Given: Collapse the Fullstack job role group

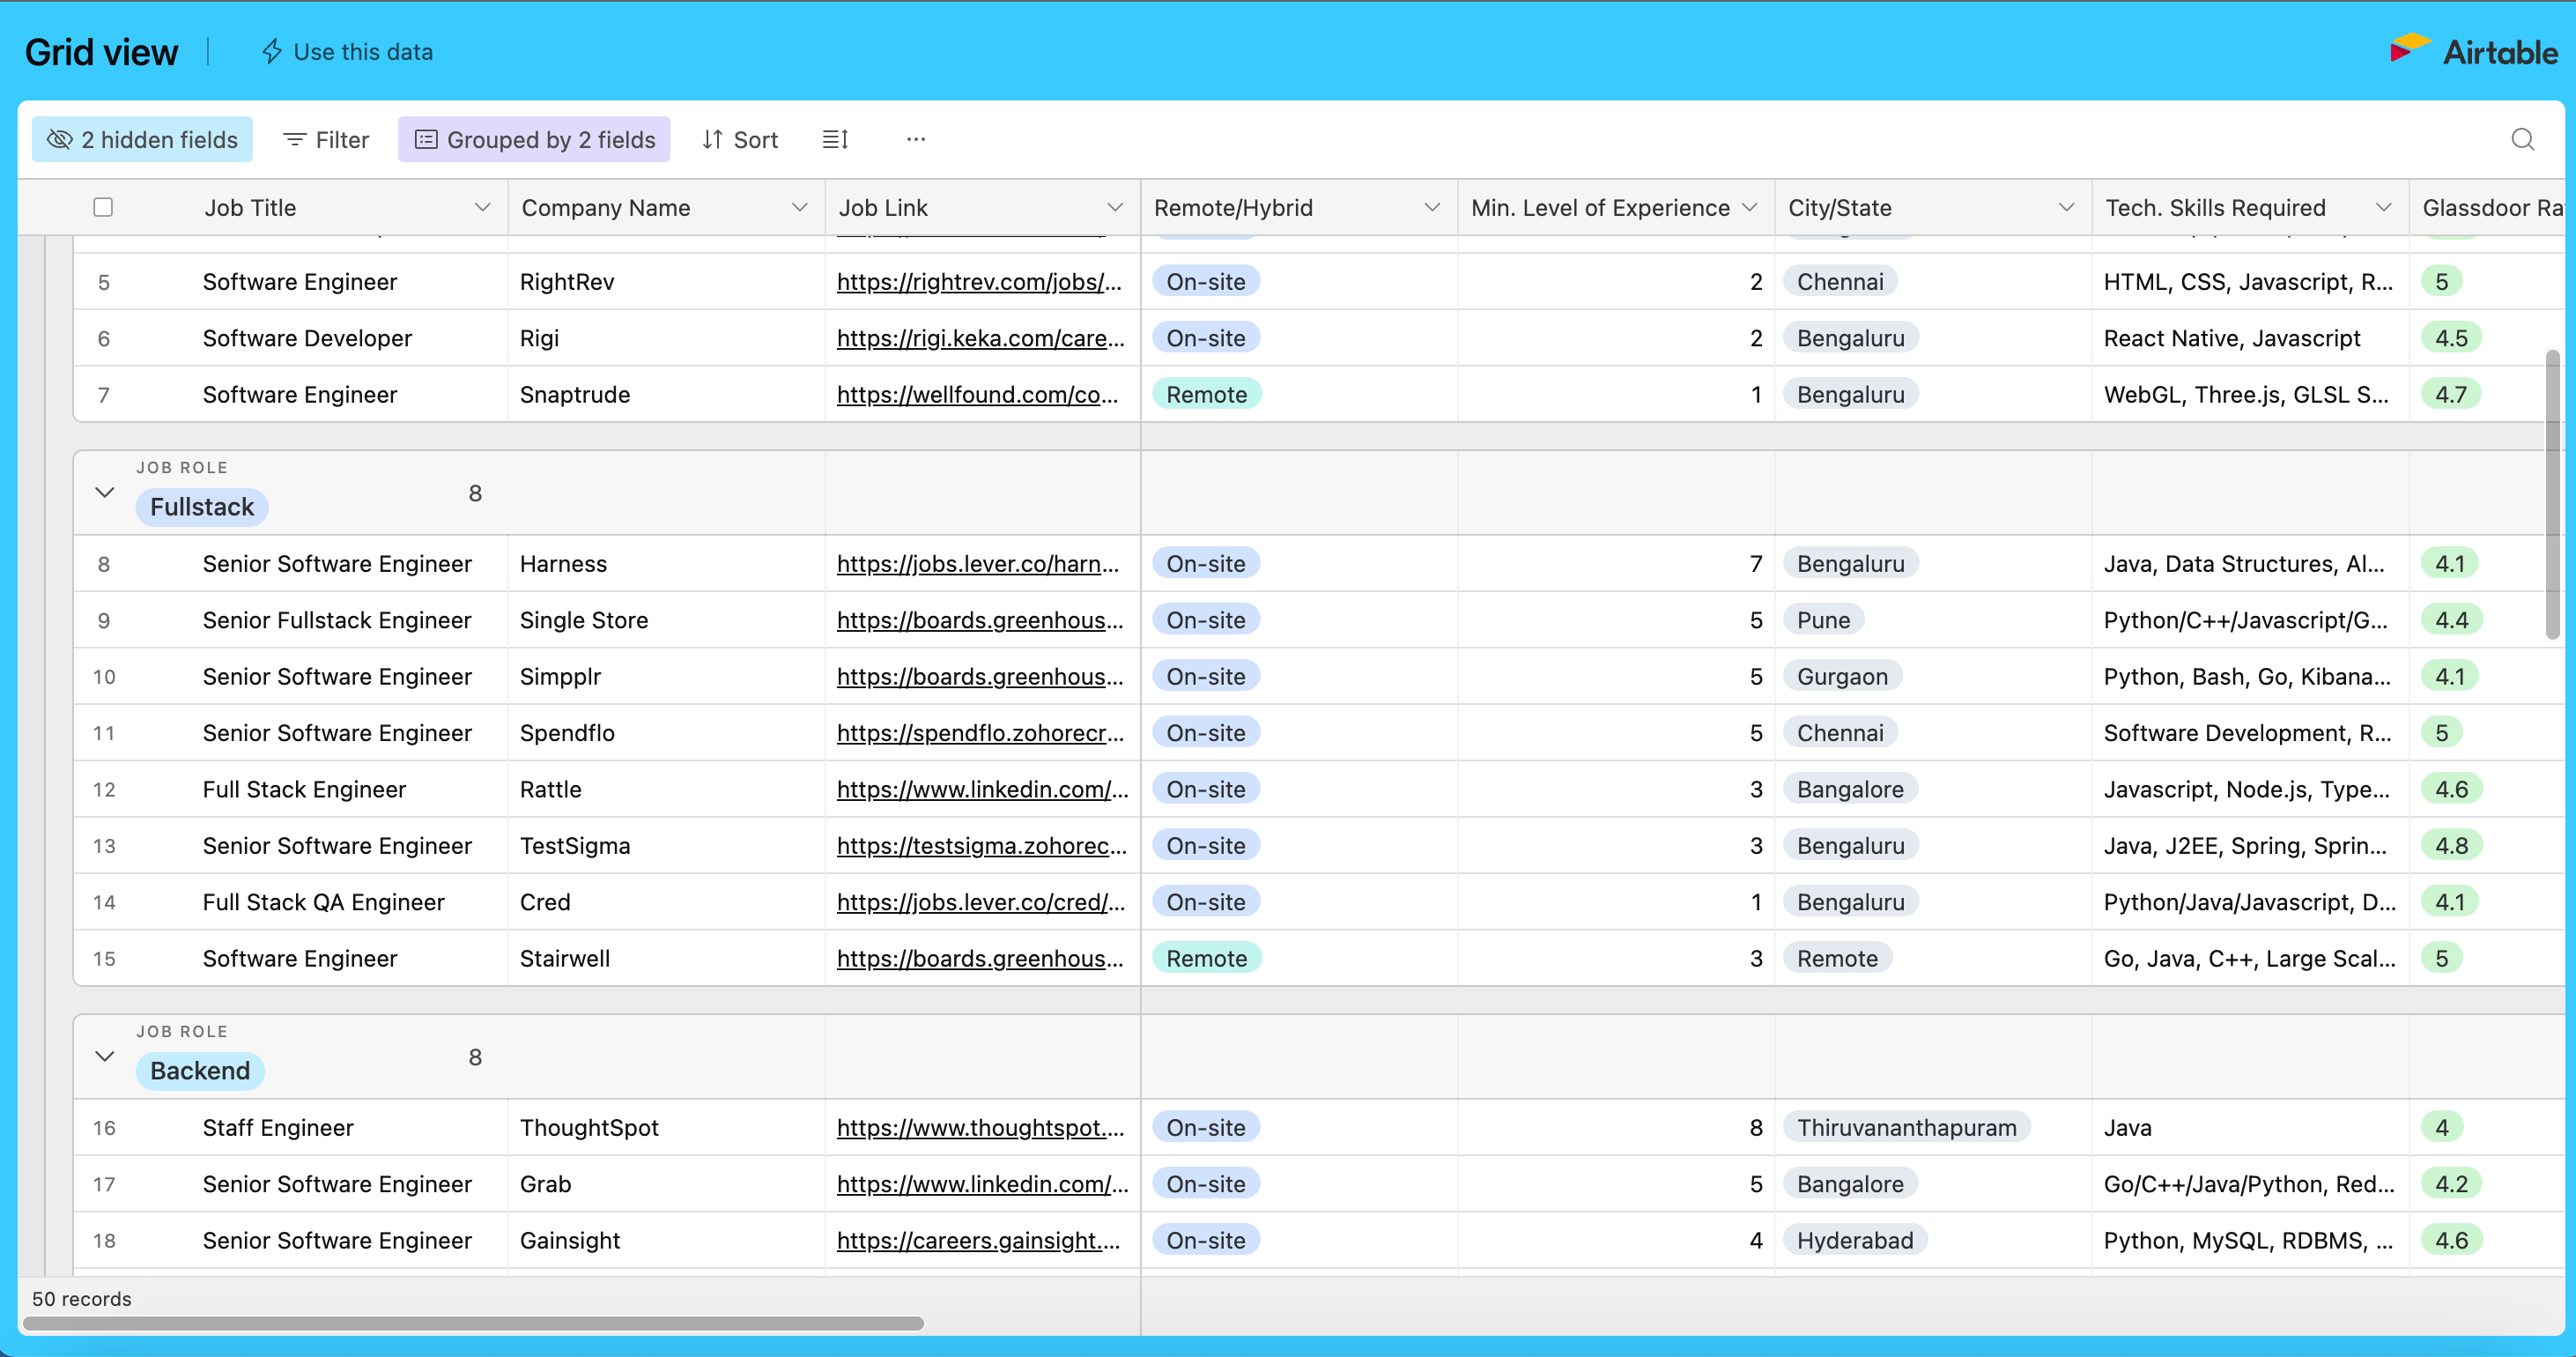Looking at the screenshot, I should coord(104,492).
